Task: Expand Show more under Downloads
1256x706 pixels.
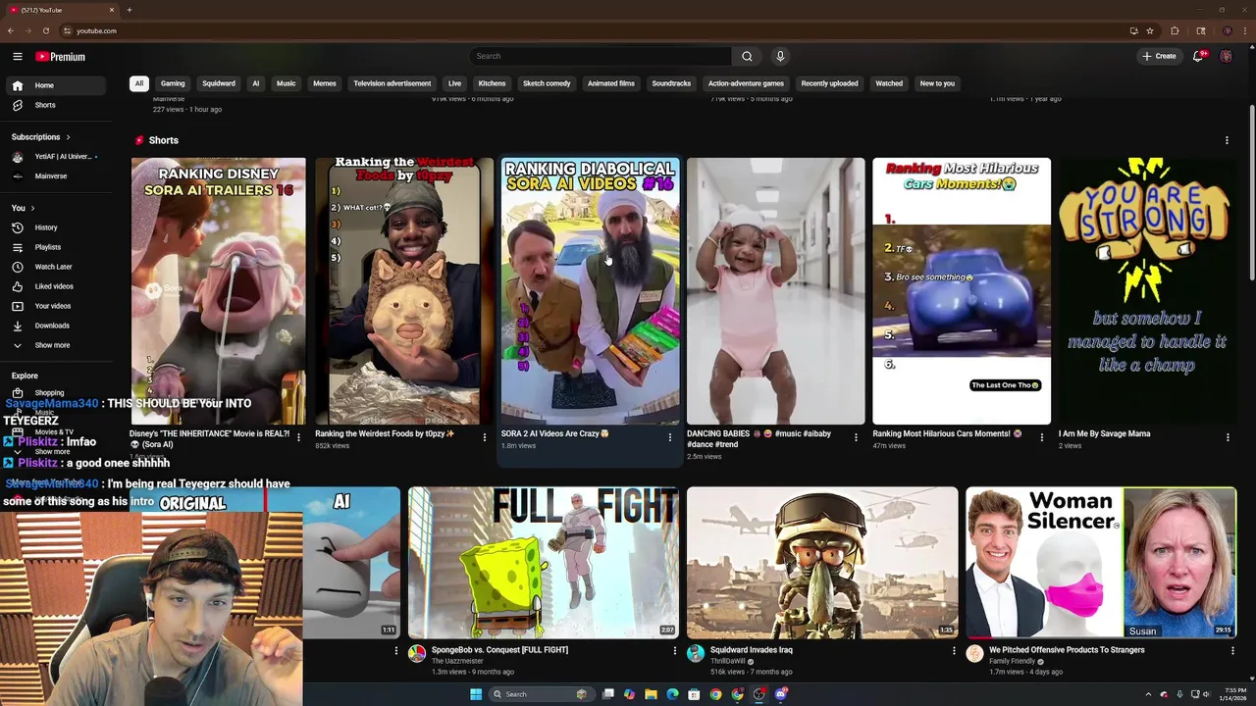Action: click(55, 345)
